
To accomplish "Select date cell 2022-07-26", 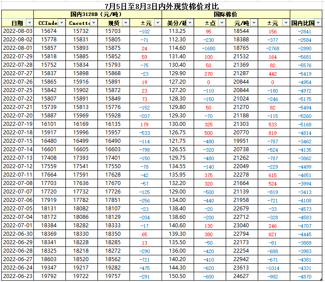I will point(18,82).
